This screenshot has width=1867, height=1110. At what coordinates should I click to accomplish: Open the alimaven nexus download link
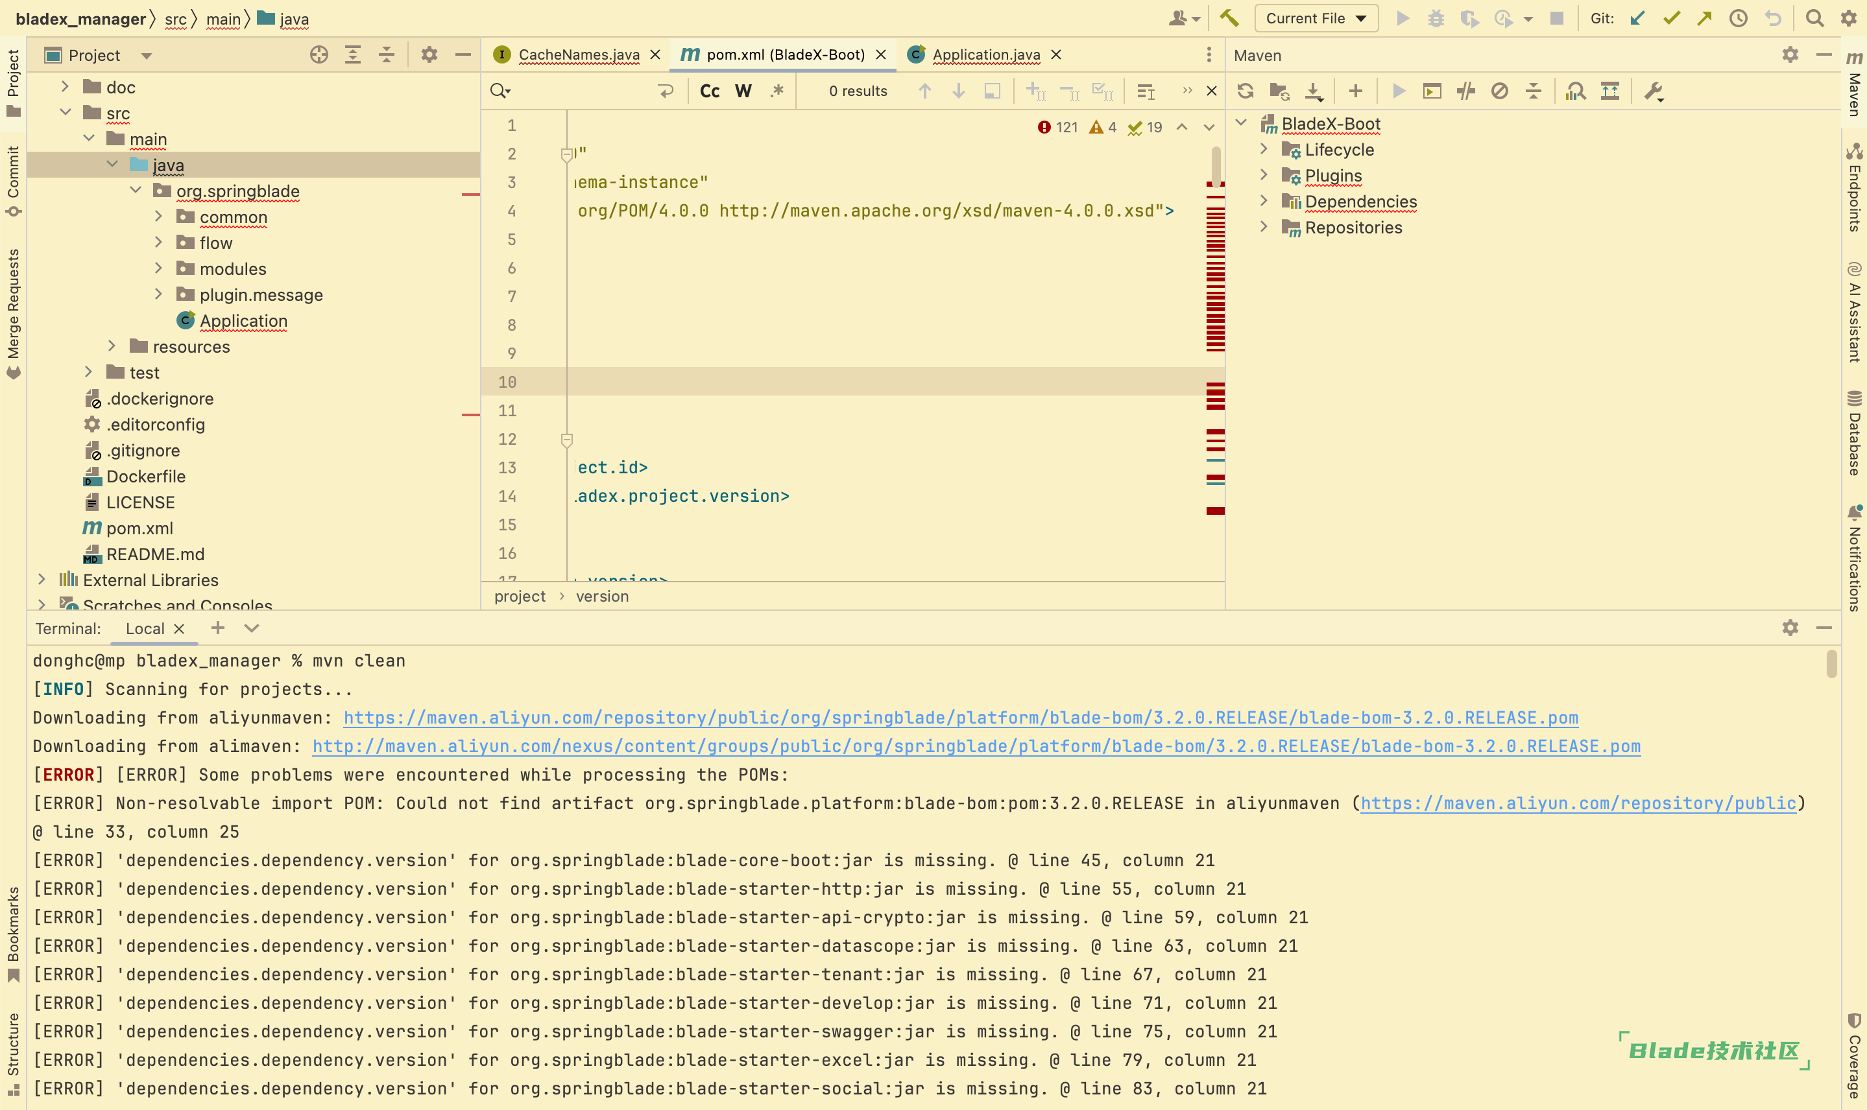[976, 746]
